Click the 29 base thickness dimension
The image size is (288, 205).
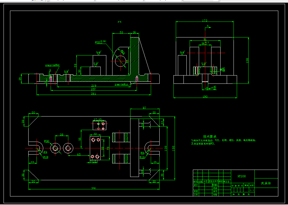[20, 79]
